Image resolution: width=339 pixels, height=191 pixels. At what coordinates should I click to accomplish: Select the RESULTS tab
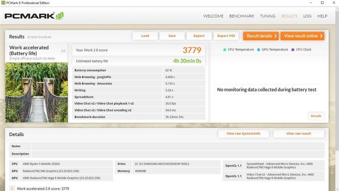point(289,16)
